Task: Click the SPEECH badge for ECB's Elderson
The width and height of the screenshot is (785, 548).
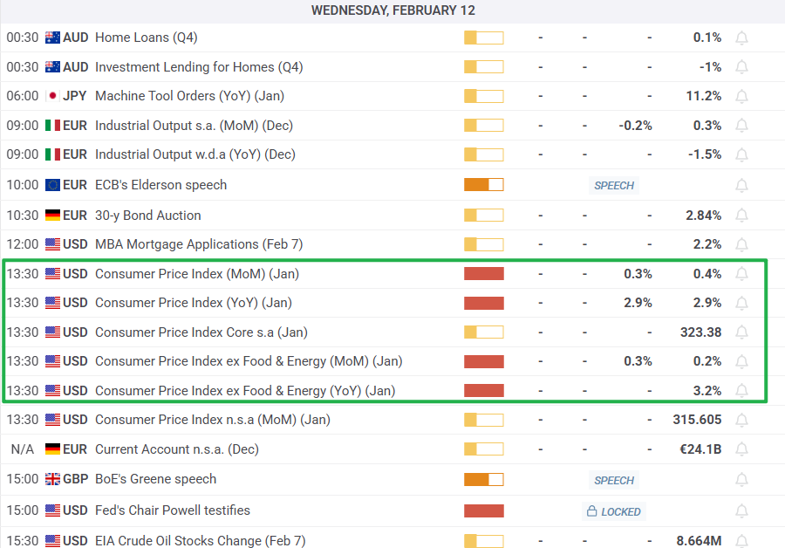Action: click(x=614, y=185)
